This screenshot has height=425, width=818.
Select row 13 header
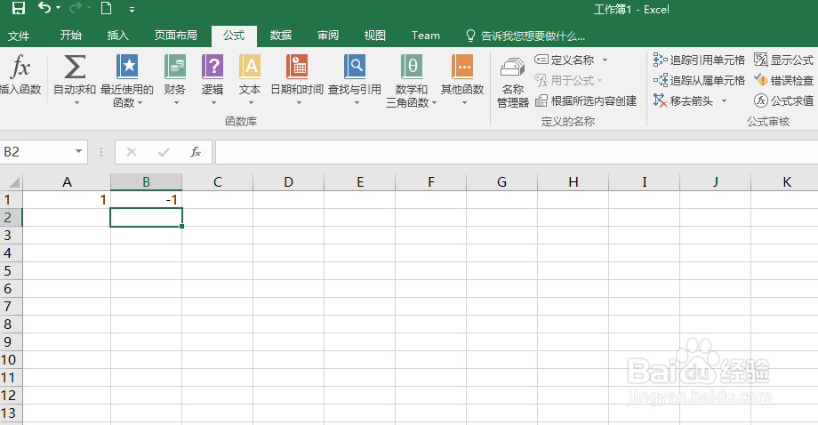(x=11, y=413)
